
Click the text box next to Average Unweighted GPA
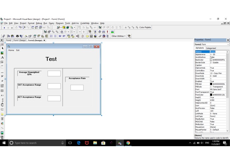54,74
